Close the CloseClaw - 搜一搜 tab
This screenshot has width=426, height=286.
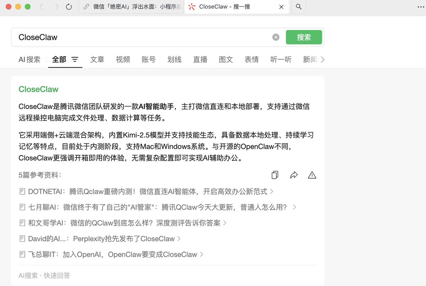(281, 7)
